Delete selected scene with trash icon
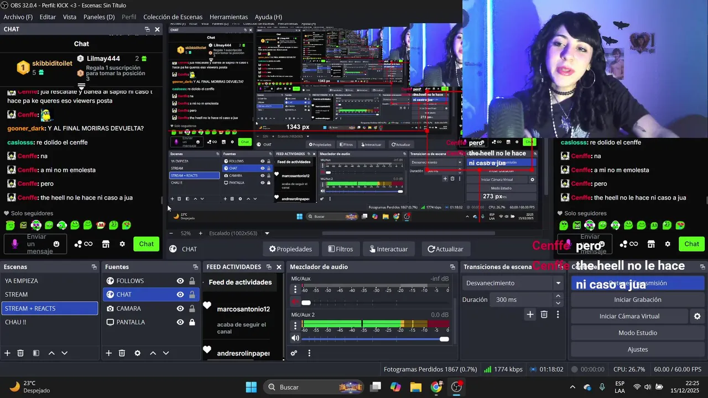 click(20, 353)
